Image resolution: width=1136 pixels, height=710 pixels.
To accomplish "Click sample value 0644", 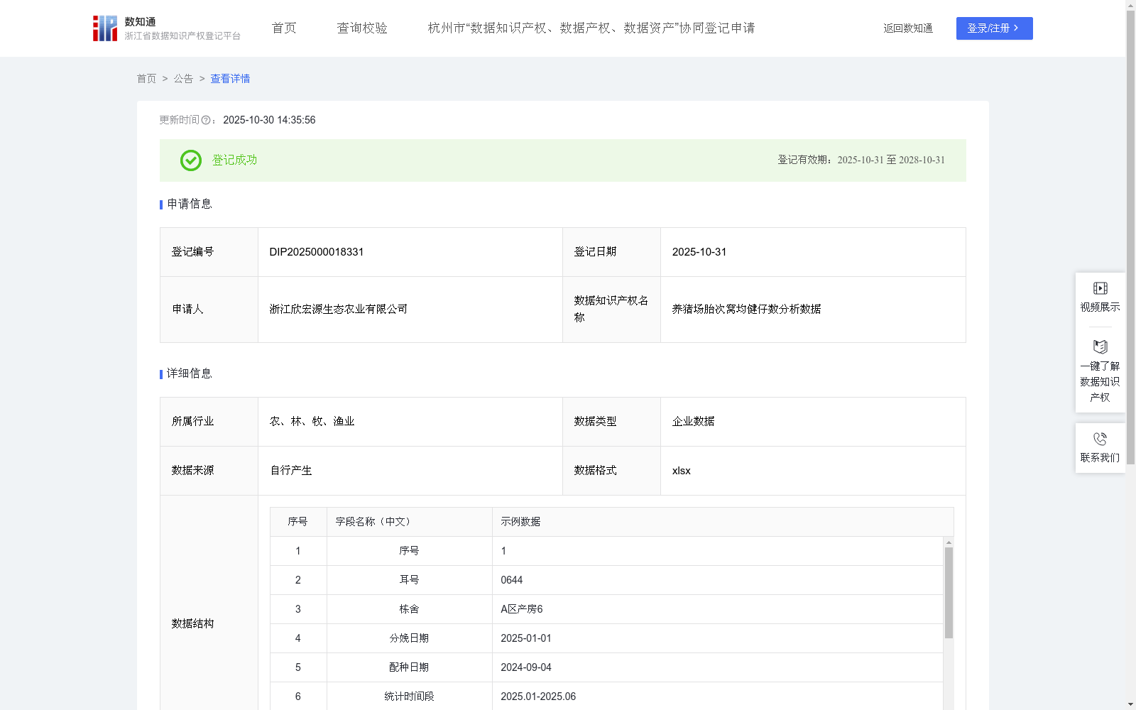I will pos(512,580).
